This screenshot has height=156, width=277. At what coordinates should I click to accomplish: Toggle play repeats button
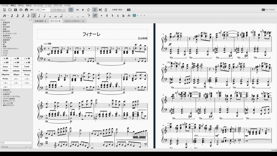tap(95, 10)
